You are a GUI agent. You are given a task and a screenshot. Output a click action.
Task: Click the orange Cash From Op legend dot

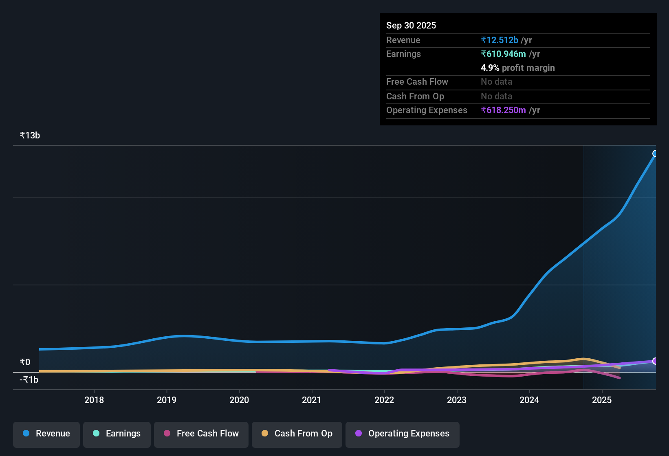(265, 434)
